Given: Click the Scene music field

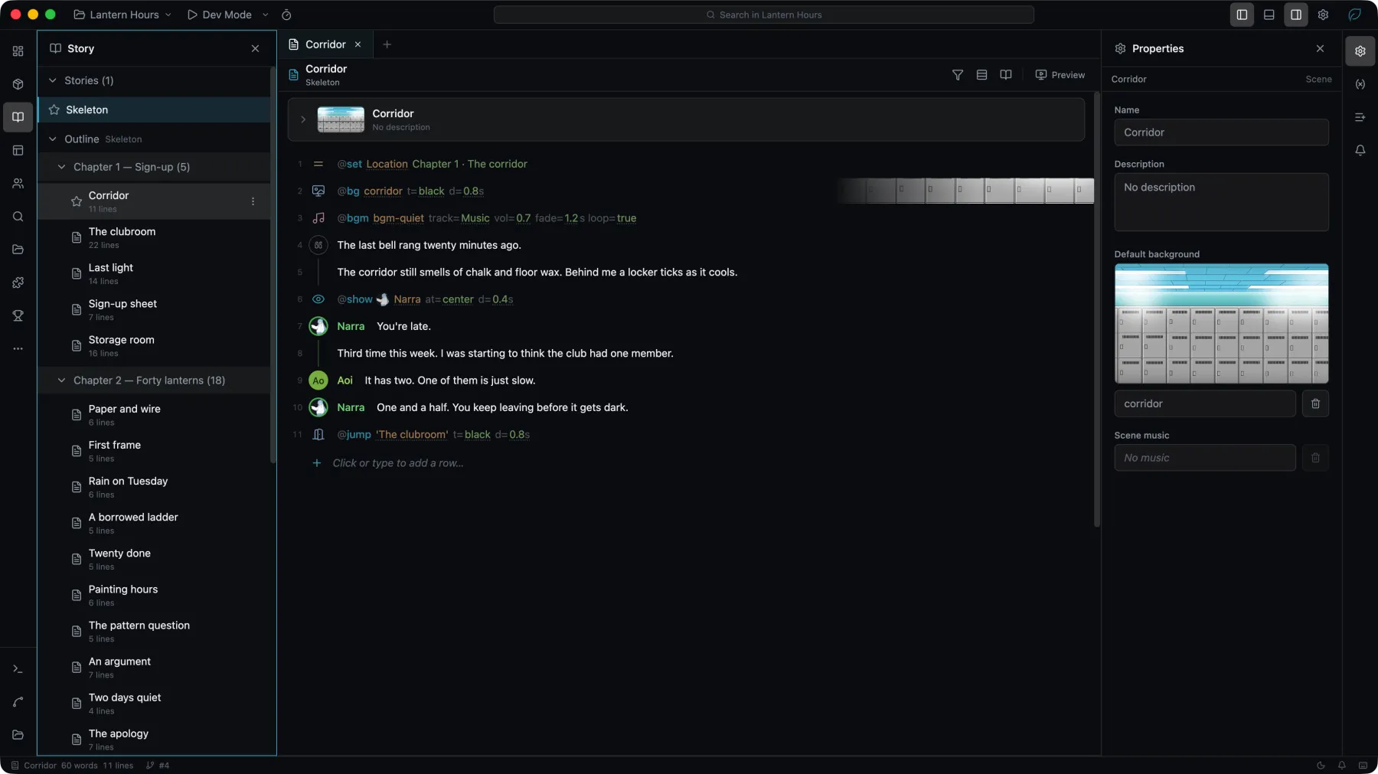Looking at the screenshot, I should pyautogui.click(x=1205, y=458).
